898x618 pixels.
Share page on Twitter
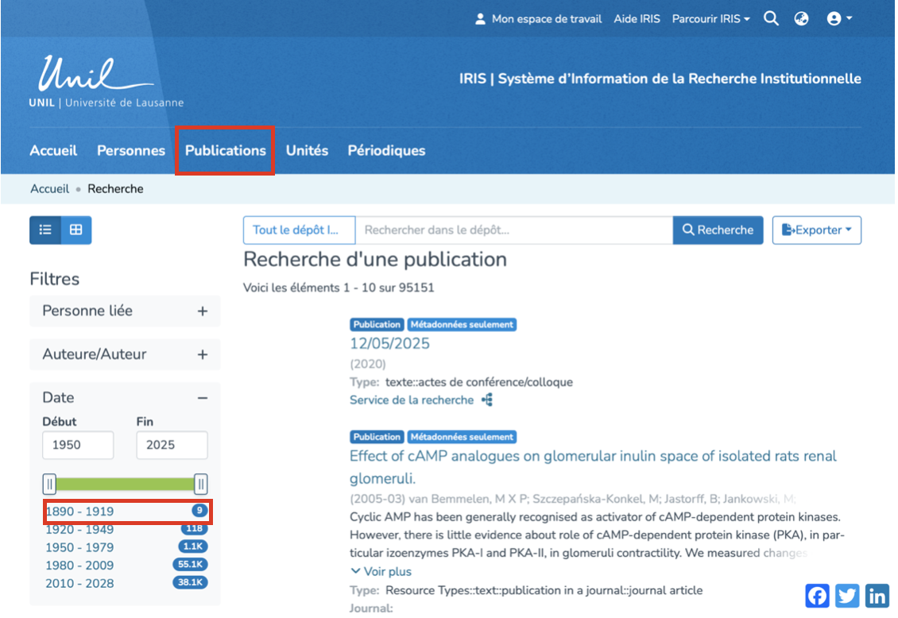(847, 596)
